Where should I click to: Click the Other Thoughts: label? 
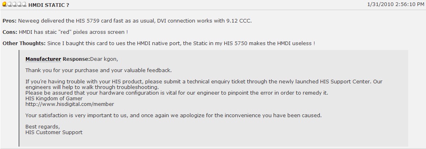click(24, 43)
